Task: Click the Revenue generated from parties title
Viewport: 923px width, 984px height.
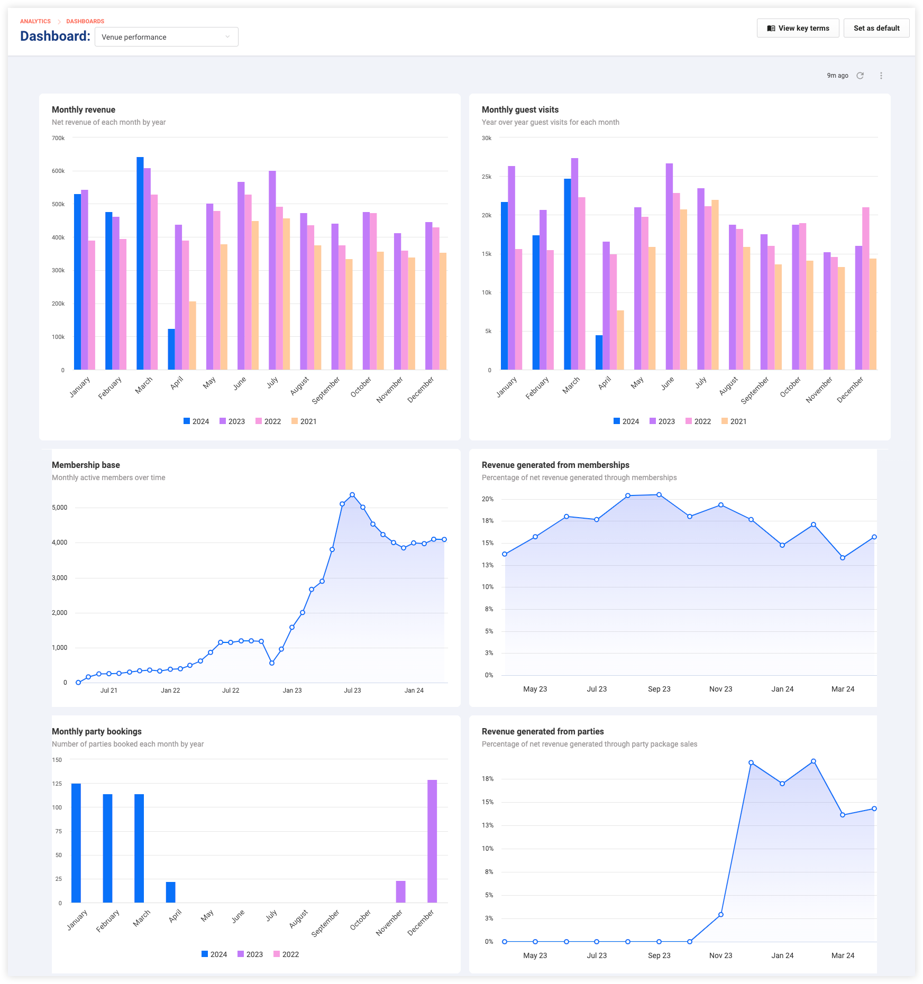Action: click(x=543, y=731)
